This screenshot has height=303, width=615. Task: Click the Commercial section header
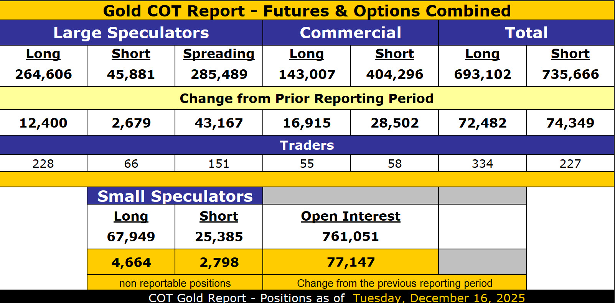350,33
